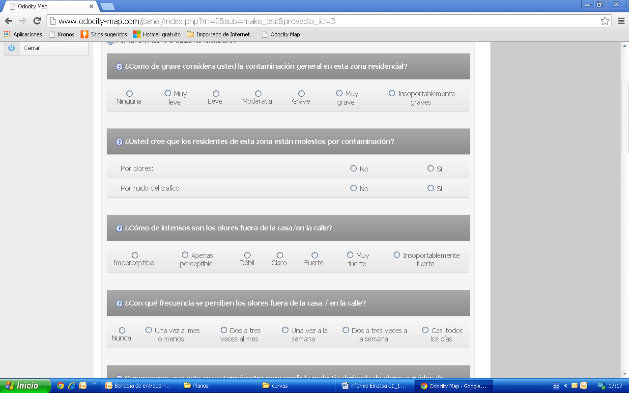
Task: Choose the Casi todos los días option
Action: [x=426, y=330]
